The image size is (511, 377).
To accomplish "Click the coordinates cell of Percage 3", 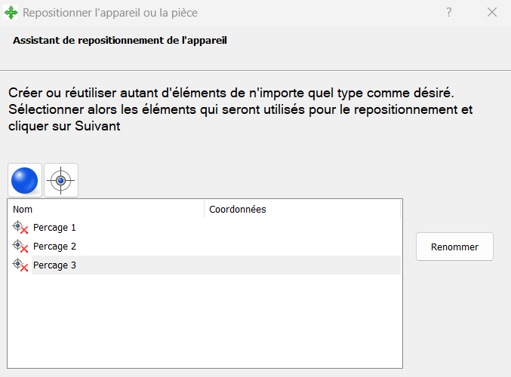I will point(302,265).
